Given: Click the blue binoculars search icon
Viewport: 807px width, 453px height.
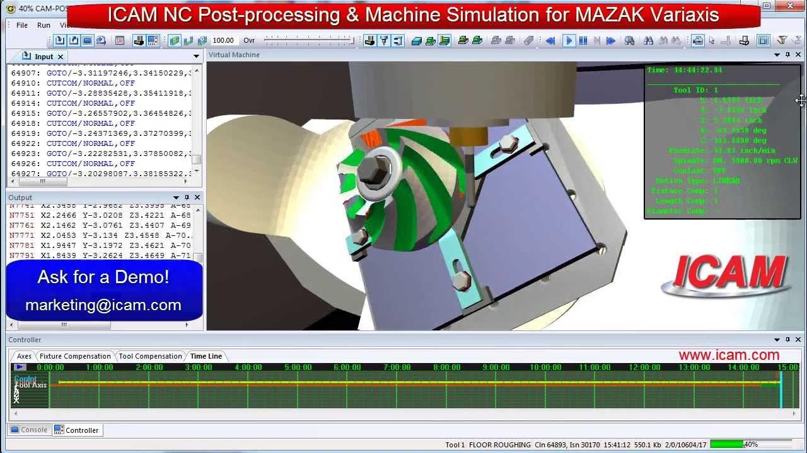Looking at the screenshot, I should [x=648, y=41].
